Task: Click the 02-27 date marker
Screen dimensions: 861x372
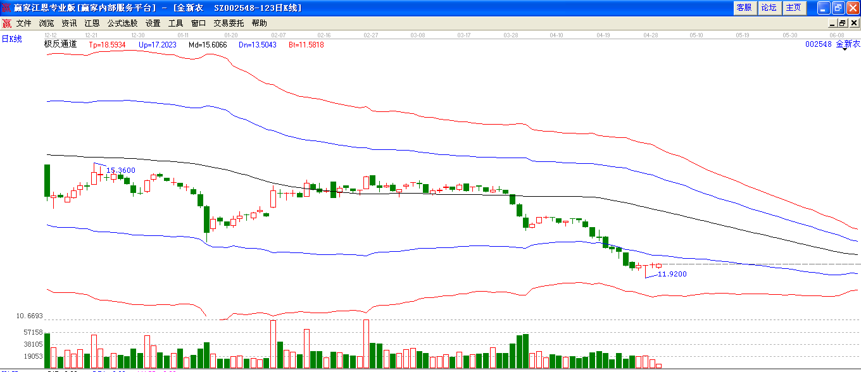Action: [371, 35]
